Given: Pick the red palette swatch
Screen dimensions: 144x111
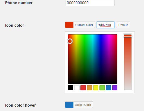Looking at the screenshot, I should click(83, 88).
